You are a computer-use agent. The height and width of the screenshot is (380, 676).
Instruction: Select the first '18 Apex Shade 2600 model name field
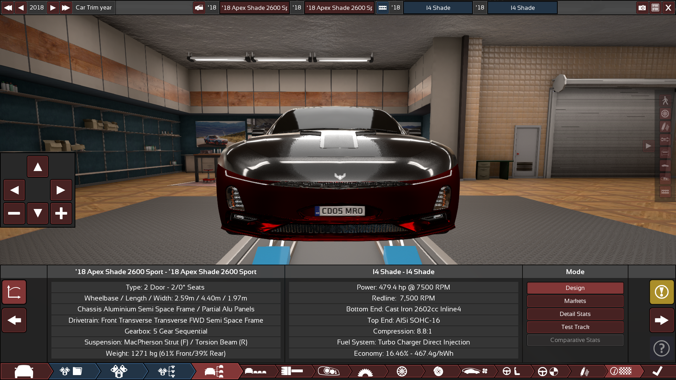(255, 7)
